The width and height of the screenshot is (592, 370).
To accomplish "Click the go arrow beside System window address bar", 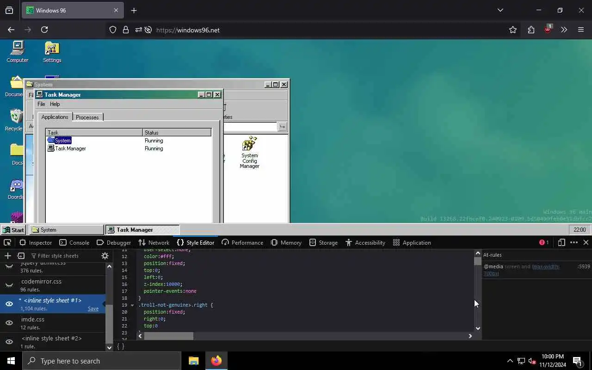I will tap(283, 127).
